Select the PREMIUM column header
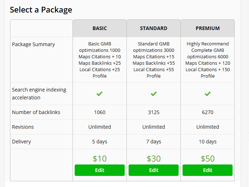 coord(208,28)
